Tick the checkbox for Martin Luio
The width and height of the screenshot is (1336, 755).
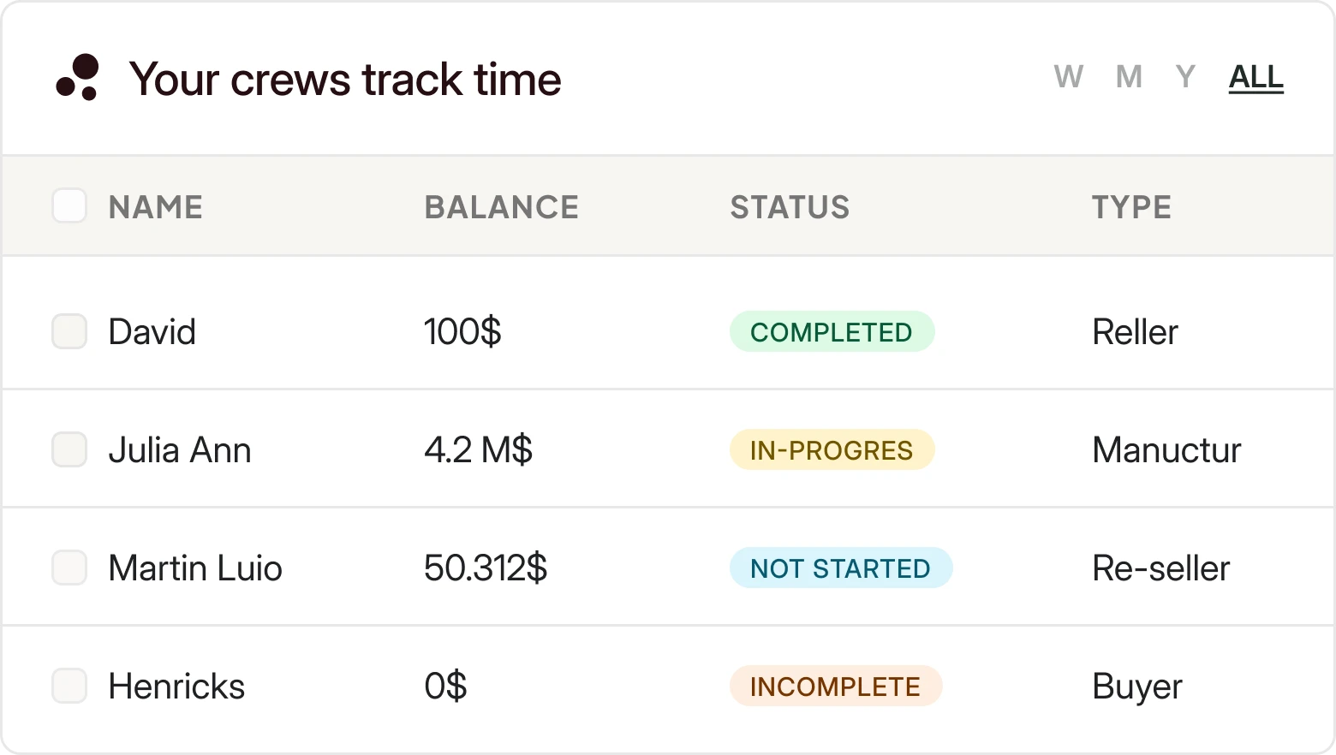pos(69,568)
